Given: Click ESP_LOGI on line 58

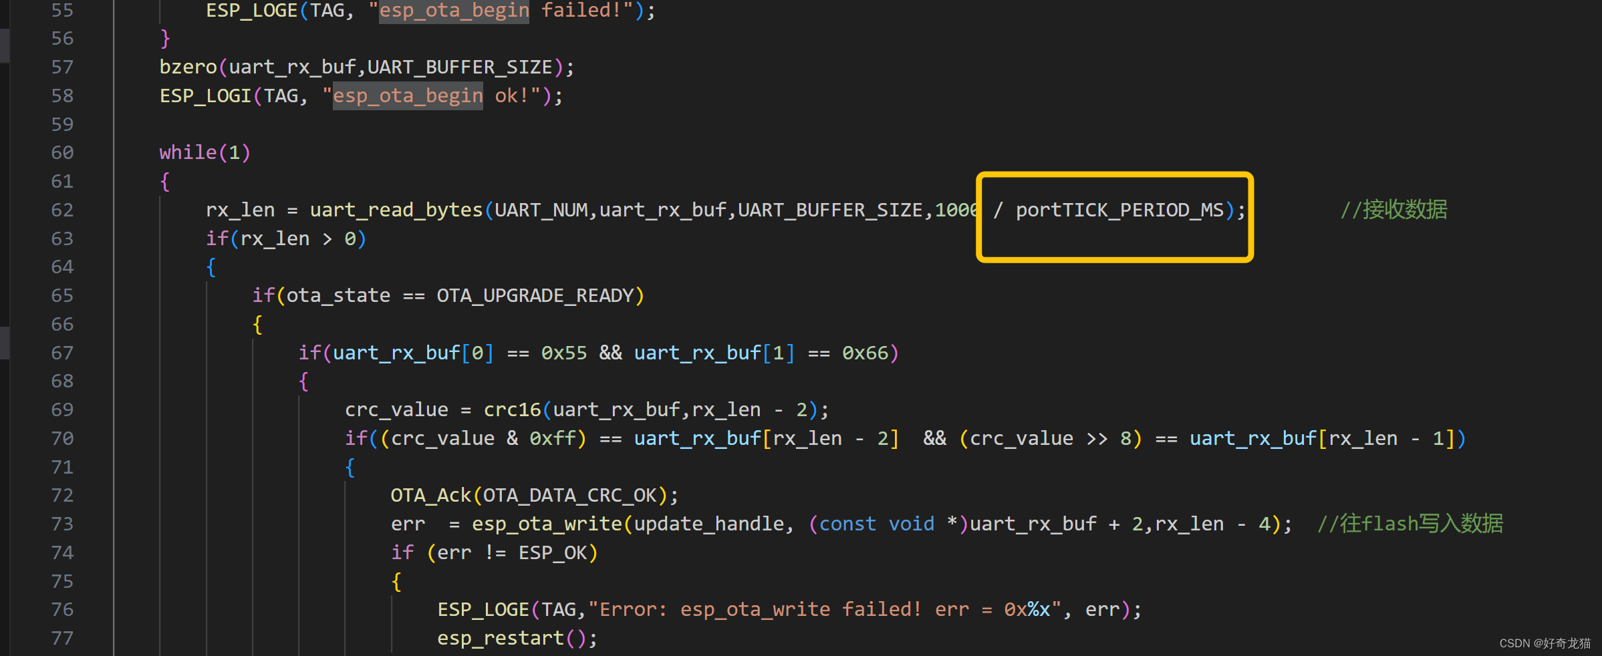Looking at the screenshot, I should (206, 96).
